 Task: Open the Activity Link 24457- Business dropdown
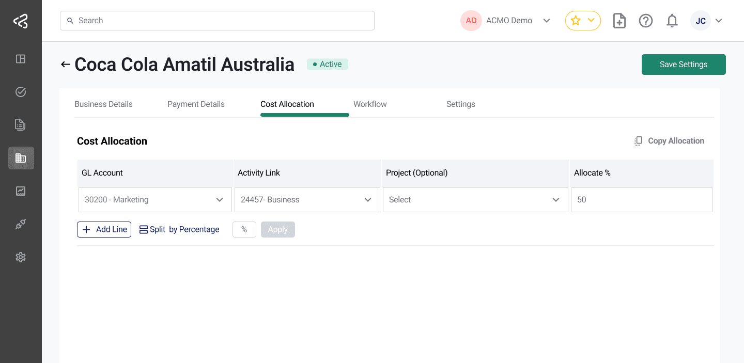pos(307,200)
